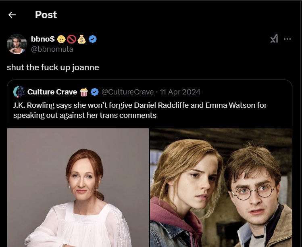
Task: Click the Post header title
Action: (x=46, y=15)
